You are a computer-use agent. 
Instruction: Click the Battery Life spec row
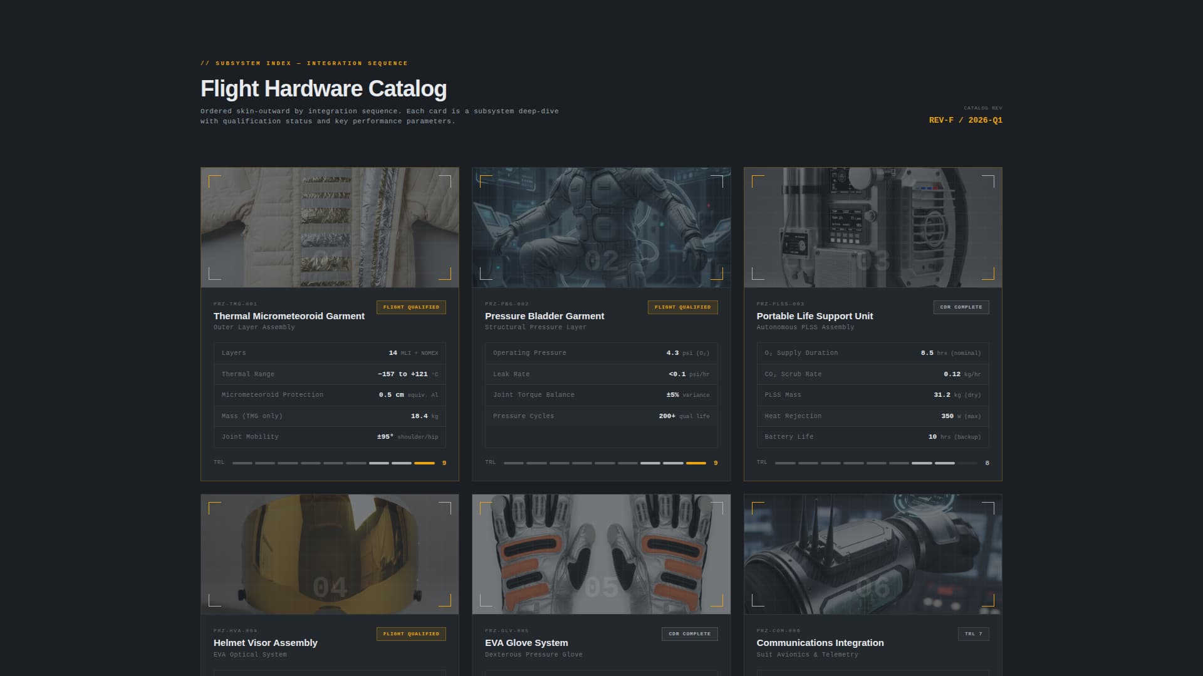(872, 437)
